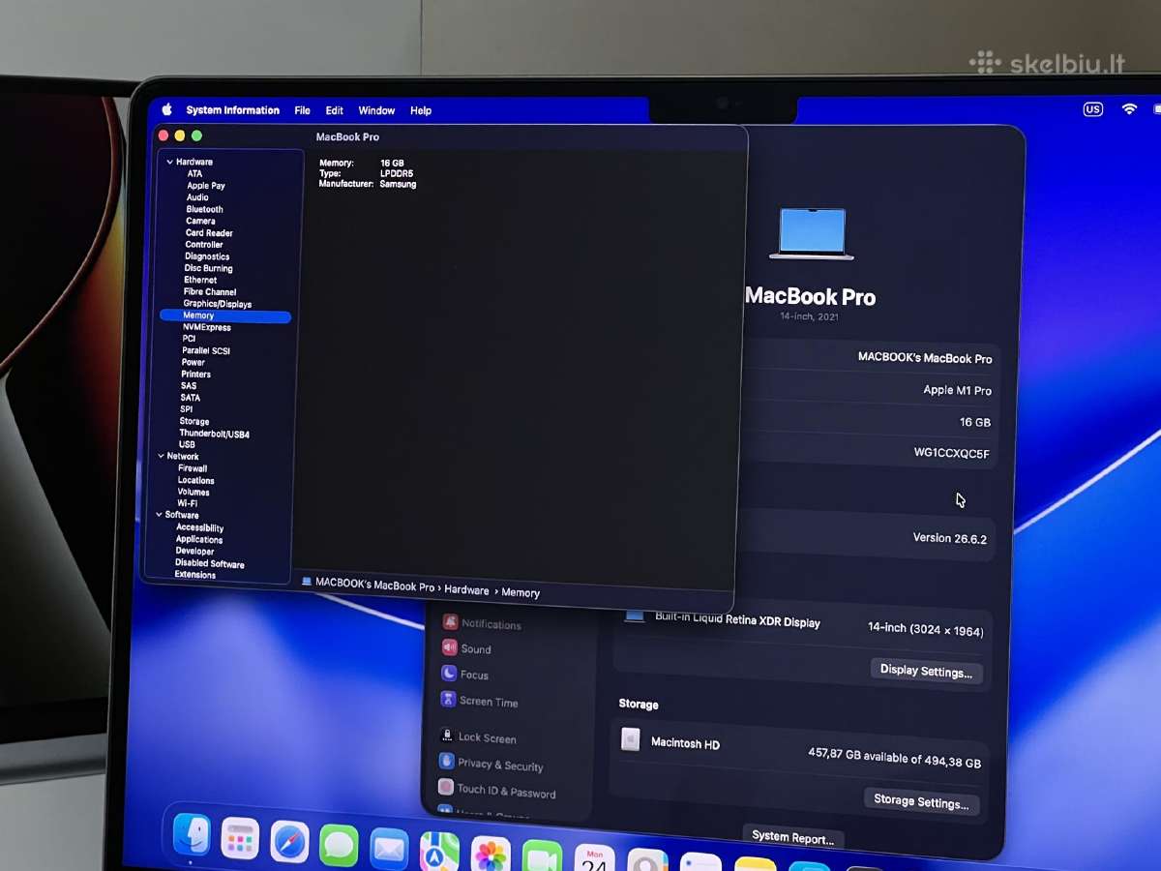Open the System Information menu

(x=232, y=110)
